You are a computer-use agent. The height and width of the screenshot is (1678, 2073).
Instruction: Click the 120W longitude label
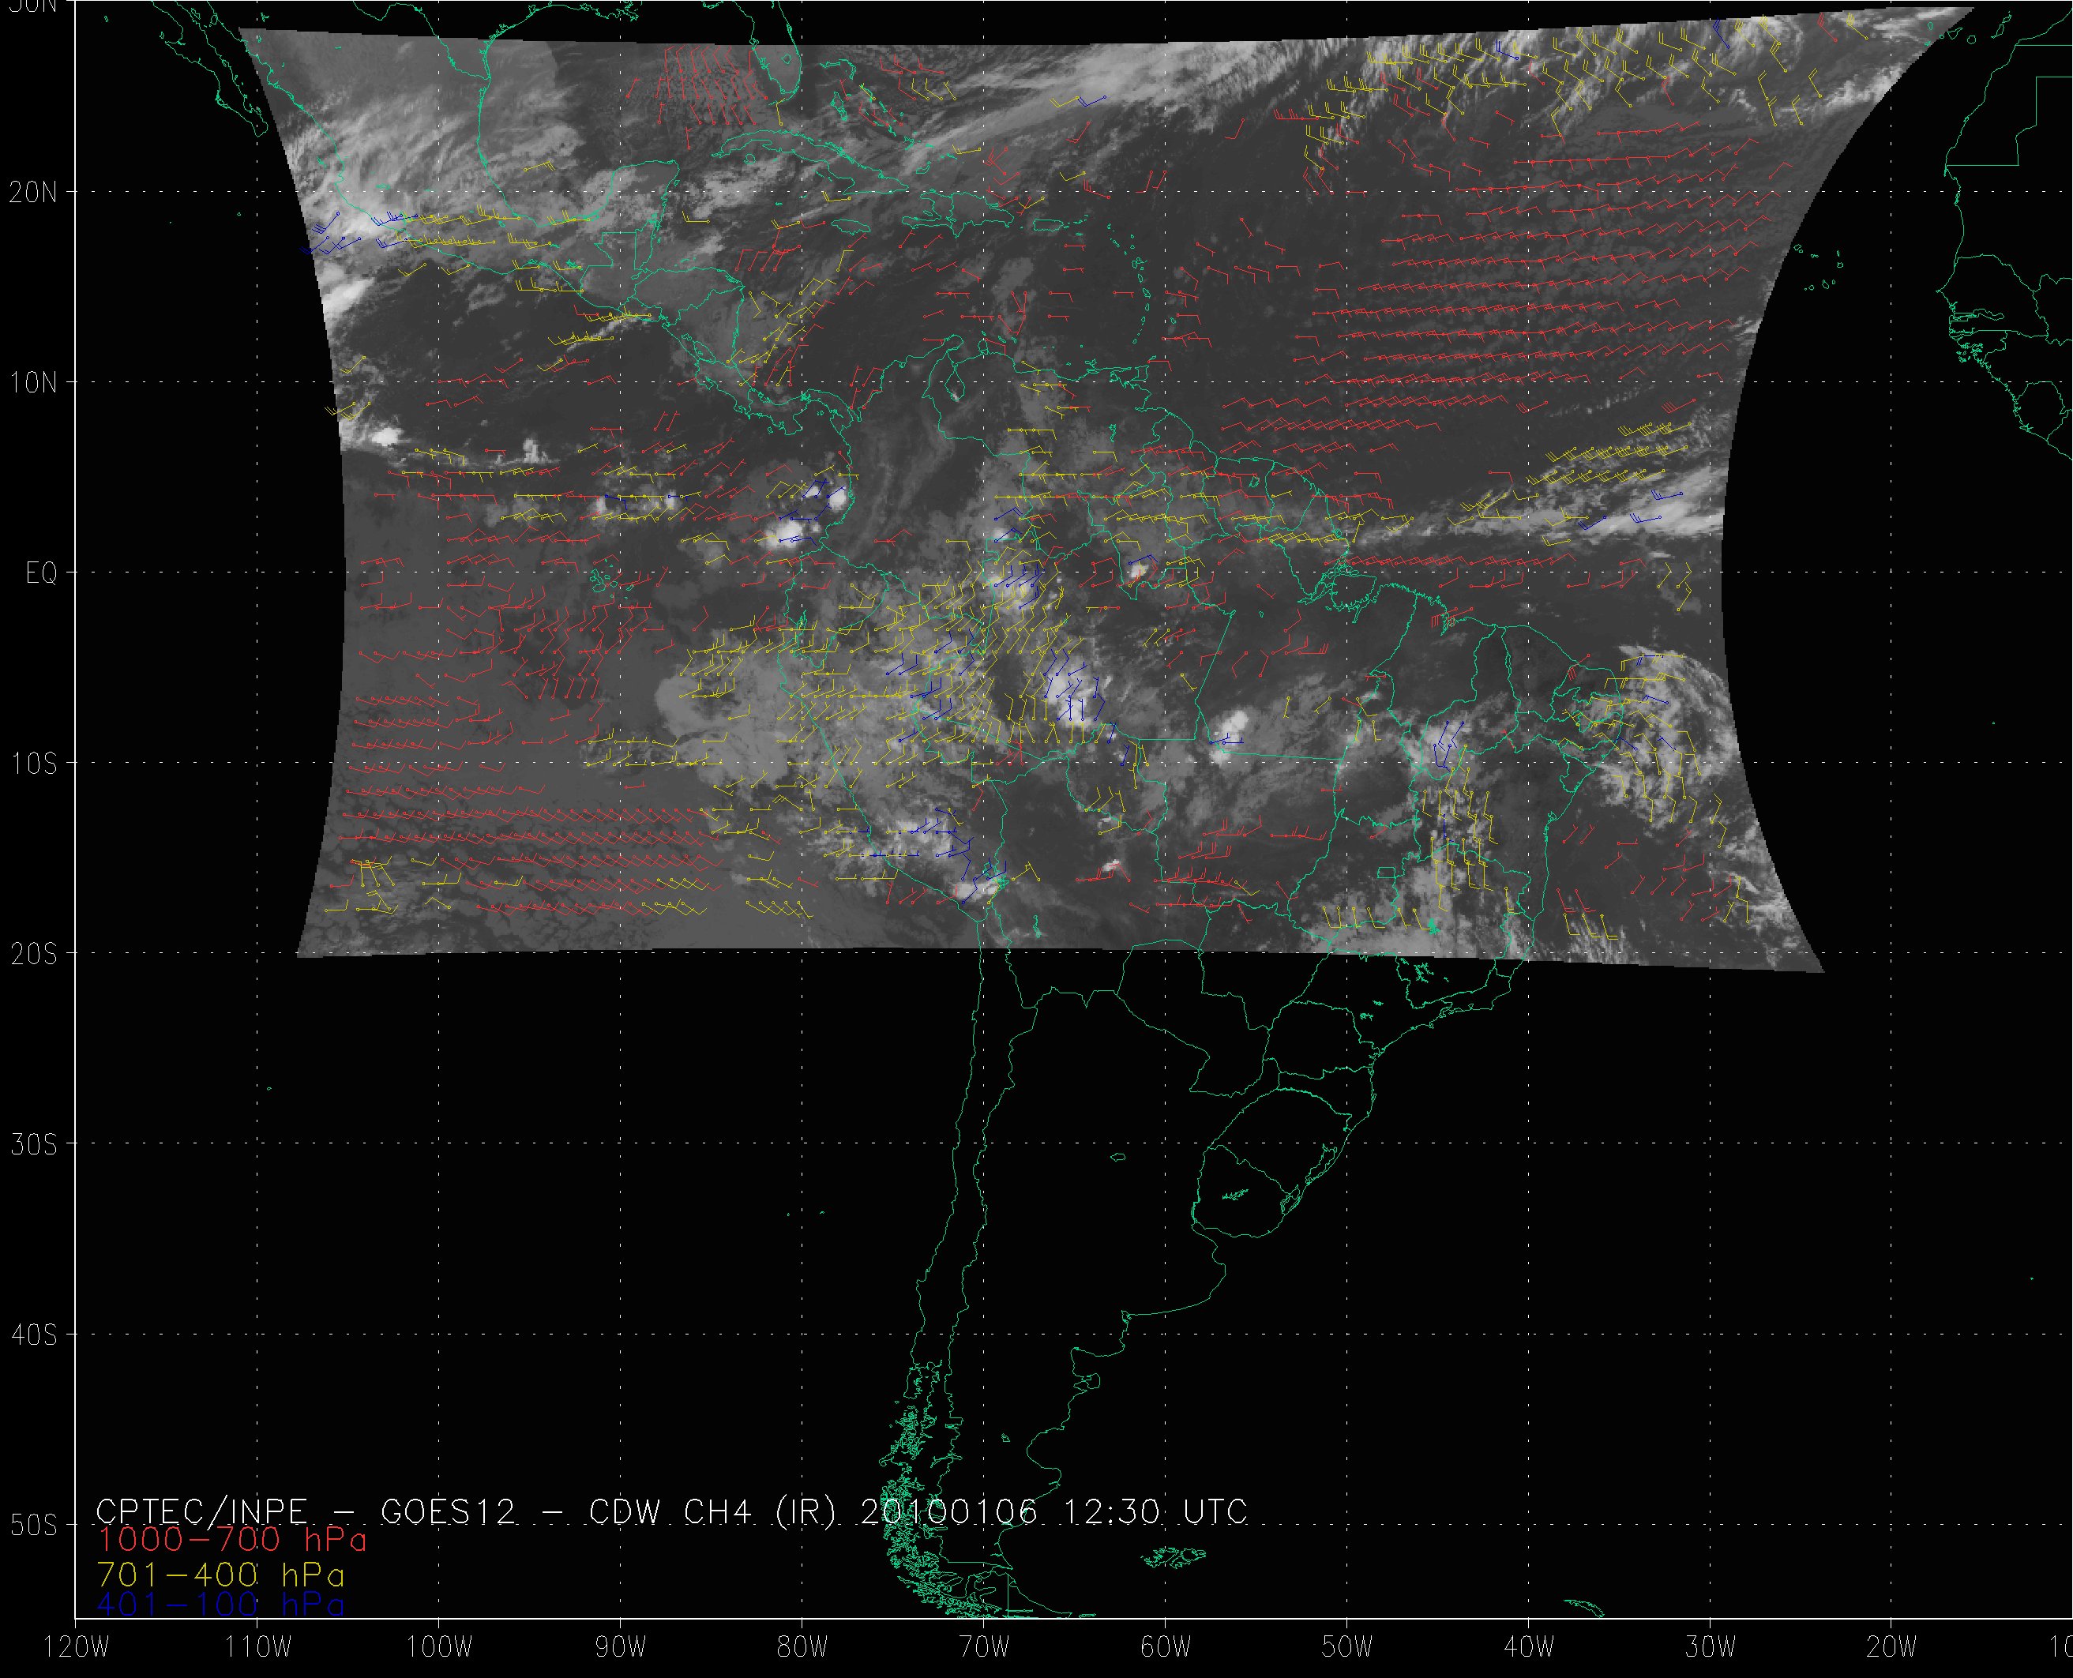pyautogui.click(x=77, y=1647)
